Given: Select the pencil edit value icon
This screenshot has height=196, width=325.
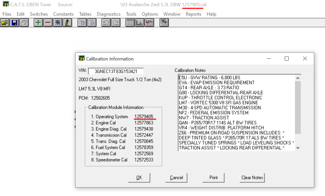Looking at the screenshot, I should coord(67,23).
